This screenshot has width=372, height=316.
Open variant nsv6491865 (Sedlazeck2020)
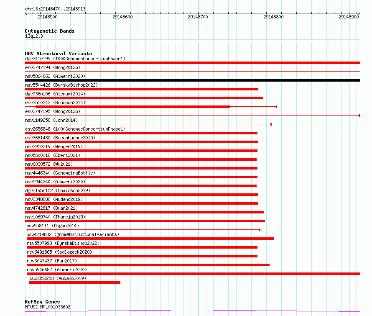click(59, 252)
